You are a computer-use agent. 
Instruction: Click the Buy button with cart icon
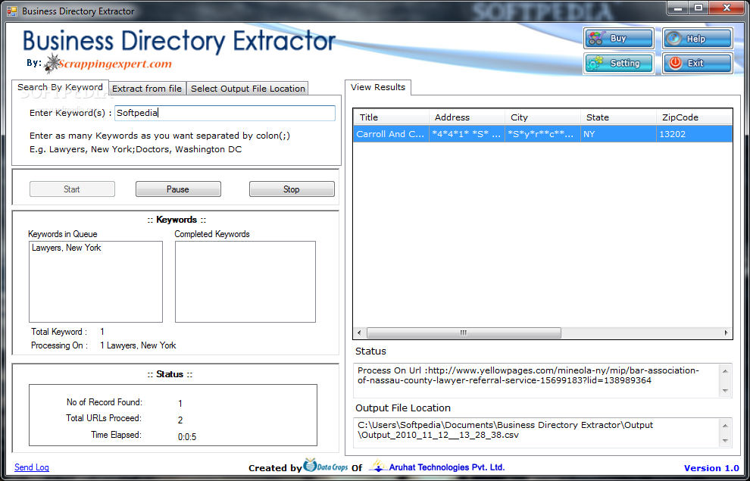point(619,39)
